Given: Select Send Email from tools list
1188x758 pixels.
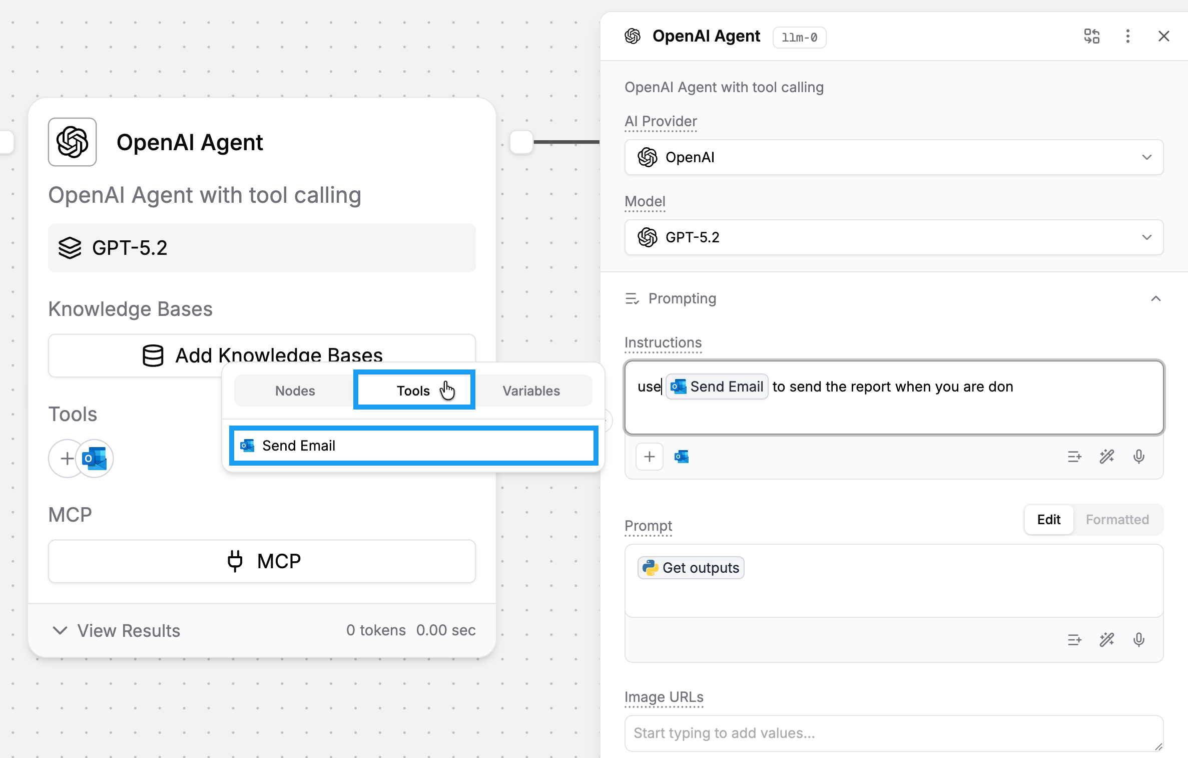Looking at the screenshot, I should coord(413,446).
